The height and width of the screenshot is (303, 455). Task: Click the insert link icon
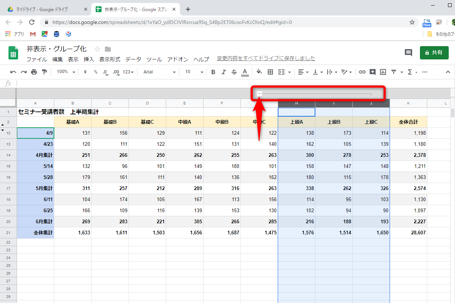pos(362,72)
